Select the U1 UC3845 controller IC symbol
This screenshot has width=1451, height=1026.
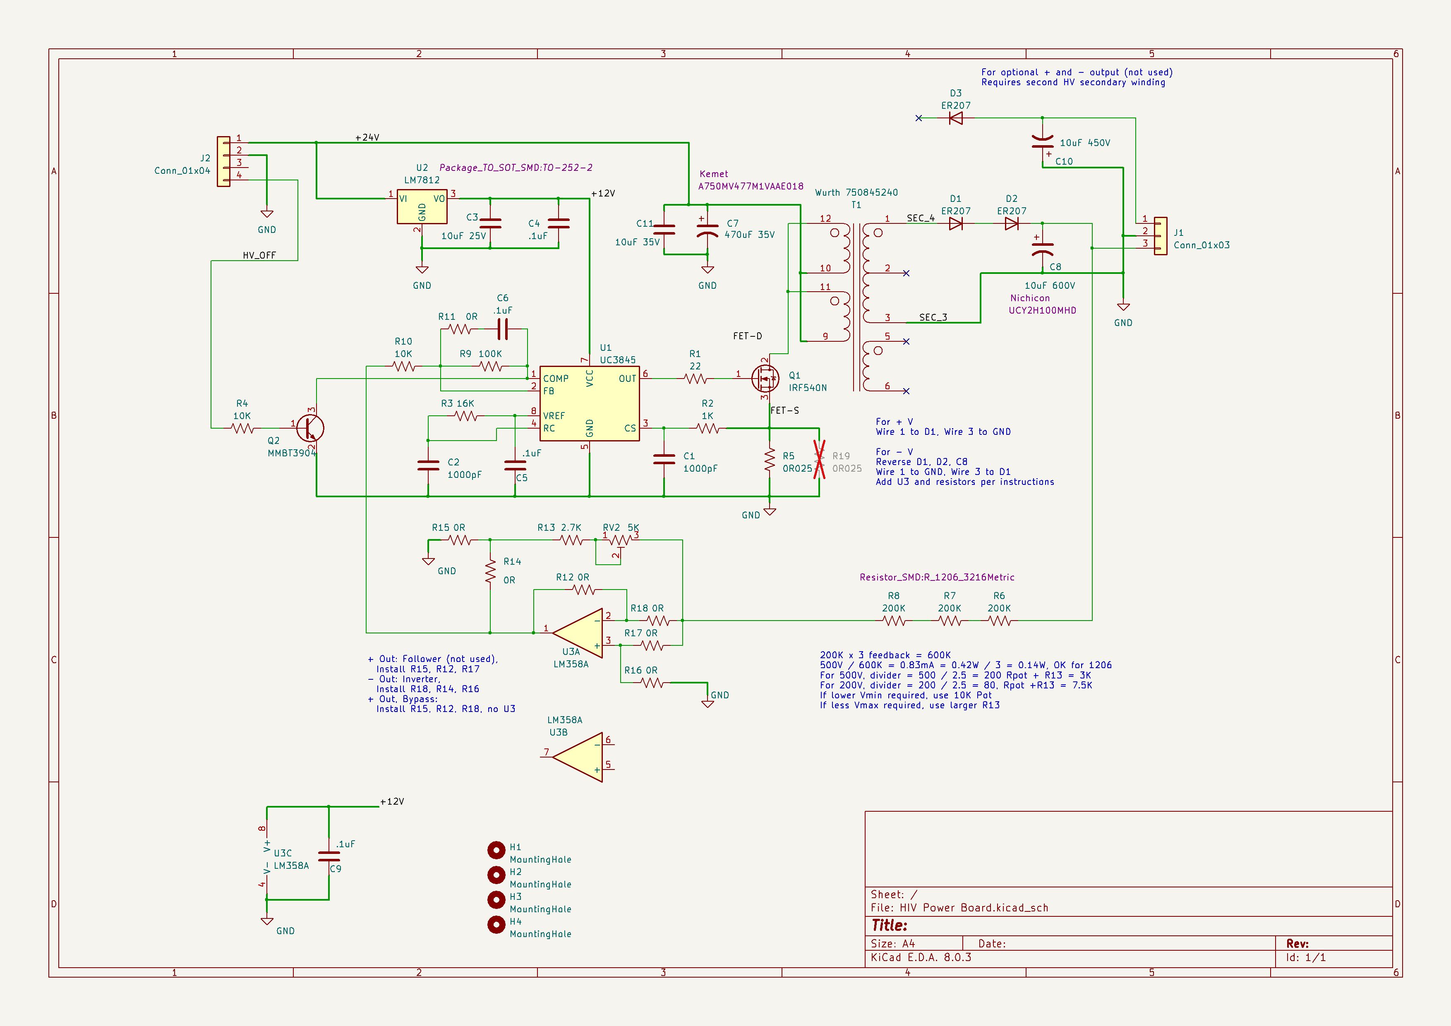[589, 404]
